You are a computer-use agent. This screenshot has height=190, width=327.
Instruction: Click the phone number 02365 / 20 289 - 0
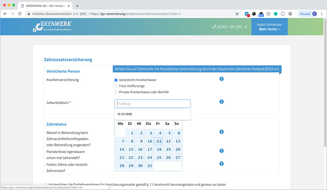pyautogui.click(x=230, y=27)
